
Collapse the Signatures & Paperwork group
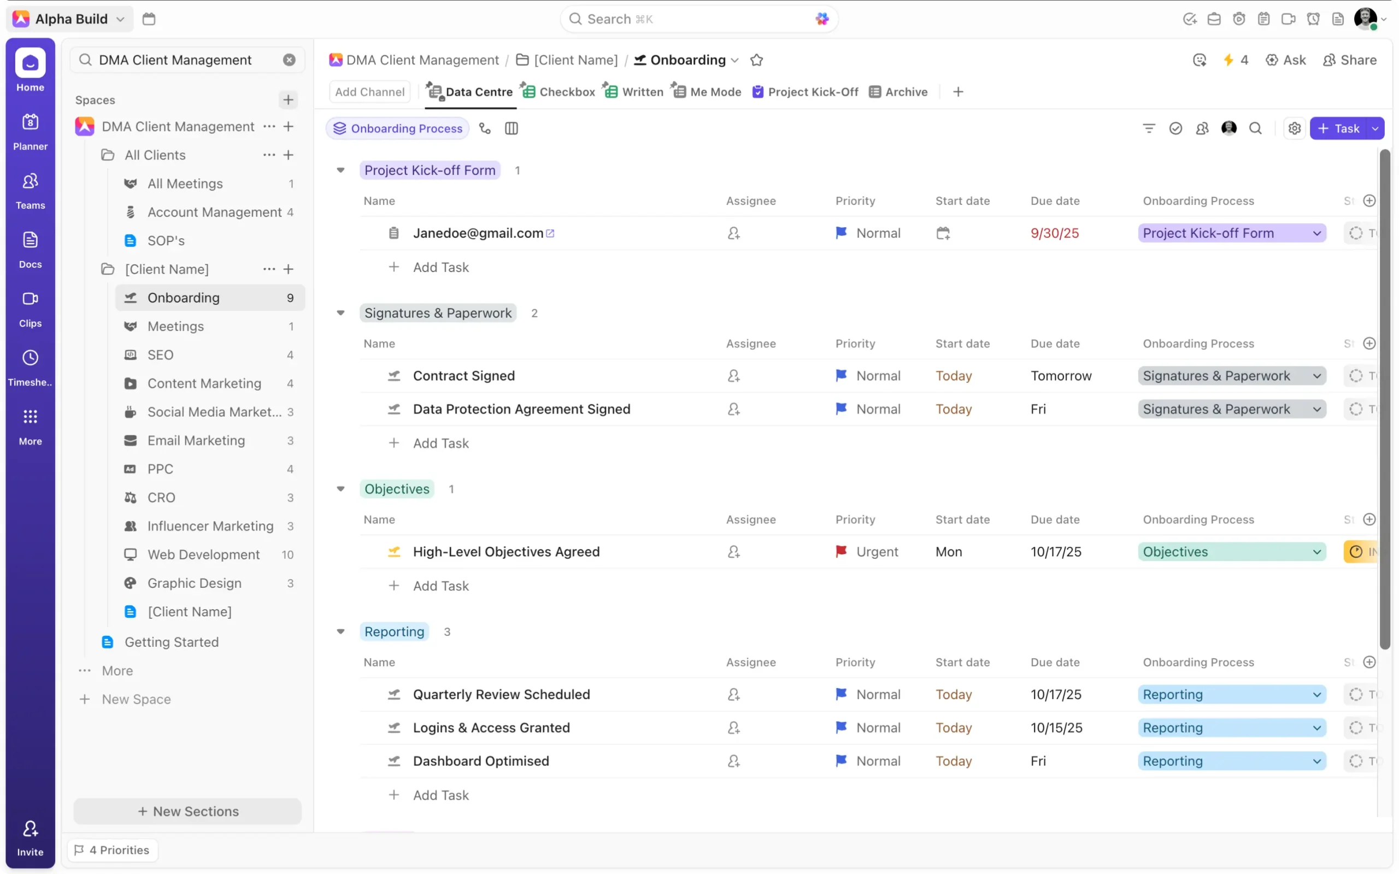pos(340,314)
